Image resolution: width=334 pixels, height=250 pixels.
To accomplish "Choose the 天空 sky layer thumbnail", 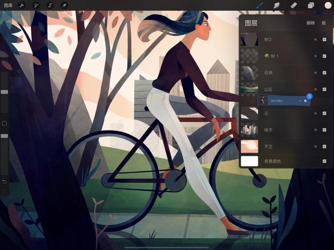I will tap(249, 146).
